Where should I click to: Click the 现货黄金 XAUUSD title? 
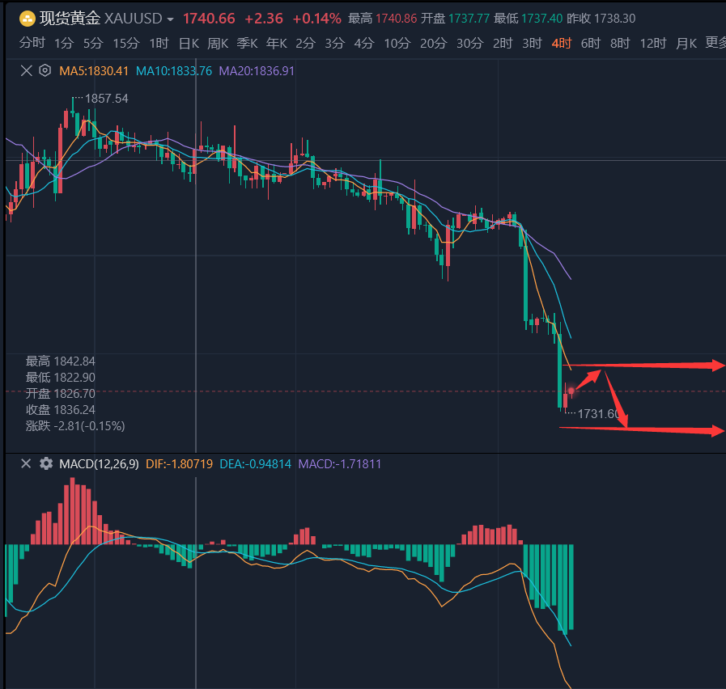[100, 19]
